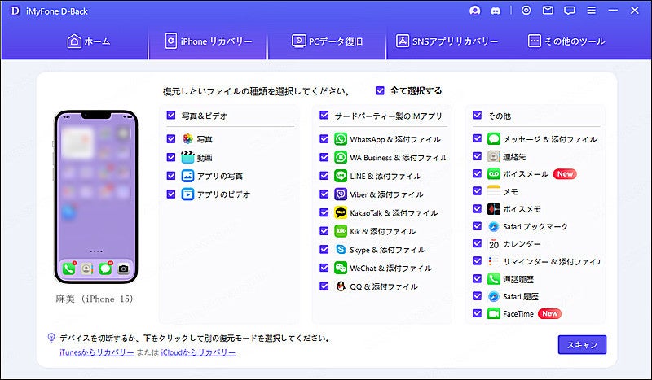652x380 pixels.
Task: Click the Messages icon next to メッセージ
Action: point(494,138)
